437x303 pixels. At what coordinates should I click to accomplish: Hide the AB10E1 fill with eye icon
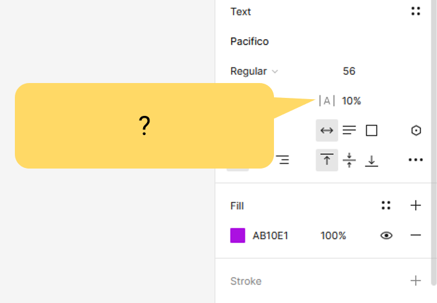386,235
